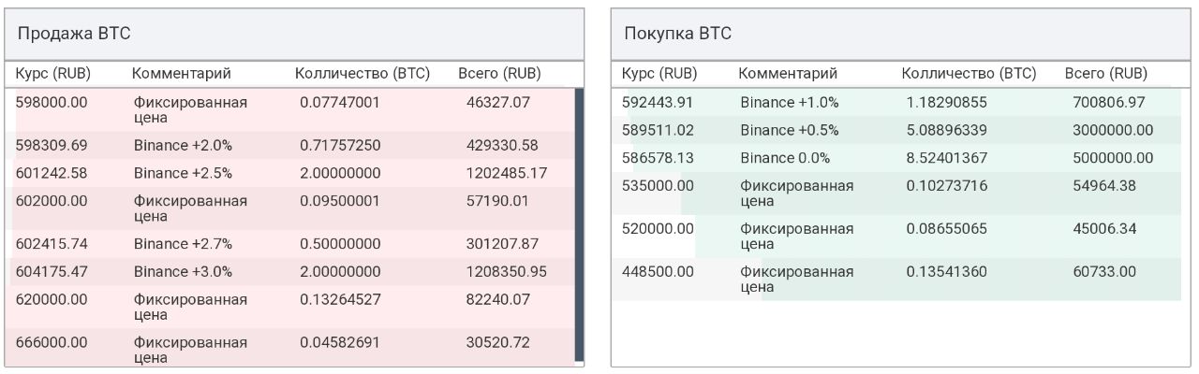Click the Покупка BTC panel title
Image resolution: width=1199 pixels, height=374 pixels.
click(x=678, y=34)
